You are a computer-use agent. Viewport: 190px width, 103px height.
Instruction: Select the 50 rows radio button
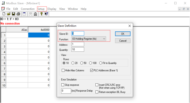82,63
